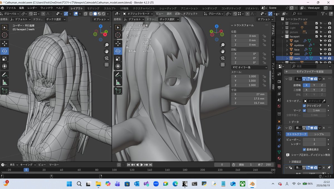
Task: Hide the eye object in outliner
Action: 325,41
